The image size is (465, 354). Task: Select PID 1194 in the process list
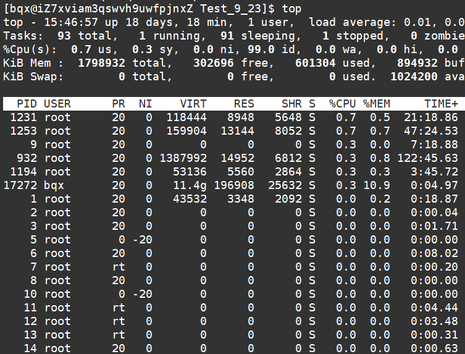click(x=23, y=172)
